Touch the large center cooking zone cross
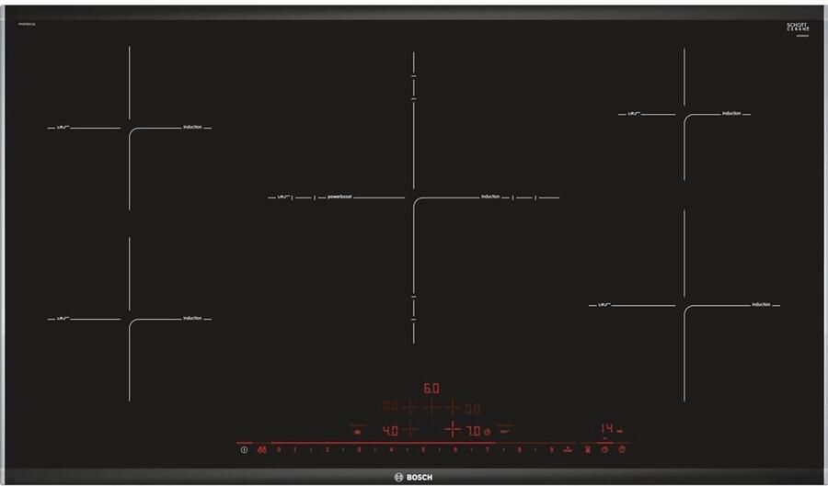 point(413,198)
